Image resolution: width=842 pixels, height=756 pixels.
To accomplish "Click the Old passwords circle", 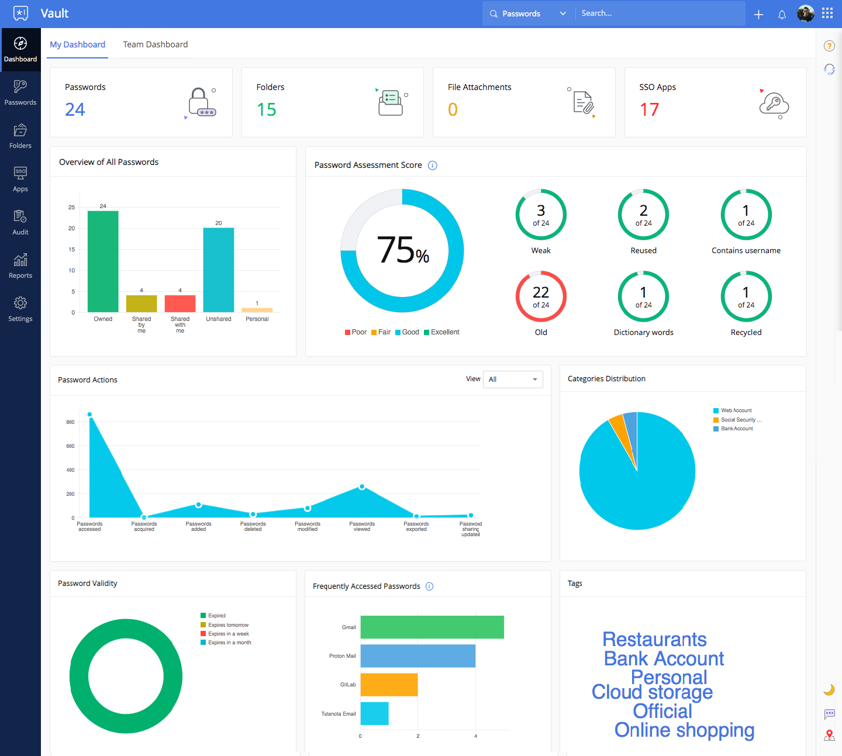I will (541, 296).
